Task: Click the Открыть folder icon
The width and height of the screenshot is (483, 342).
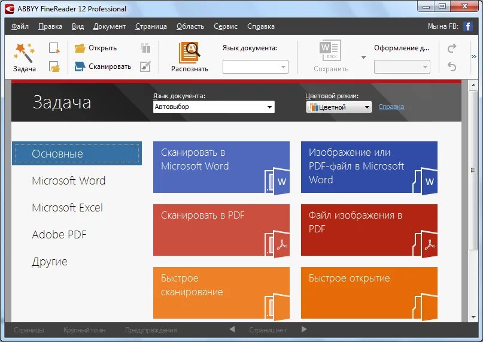Action: 80,48
